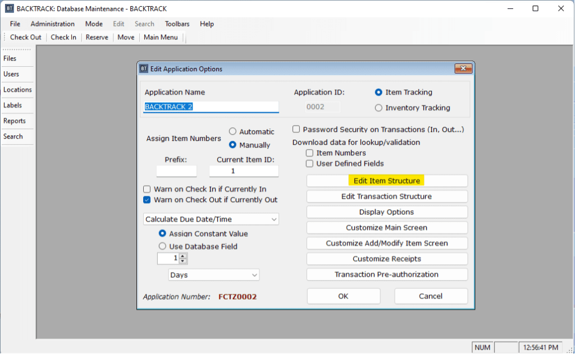Open the Mode menu
The width and height of the screenshot is (575, 354).
coord(93,24)
